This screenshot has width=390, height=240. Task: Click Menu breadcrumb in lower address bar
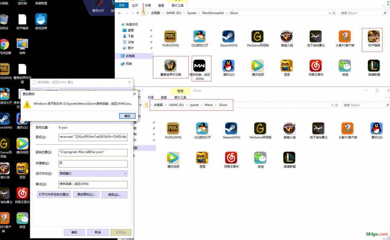click(x=209, y=105)
